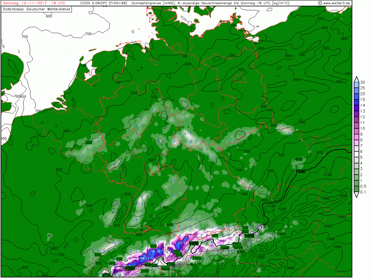Click the Fr00+66 forecast run label

[x=119, y=3]
